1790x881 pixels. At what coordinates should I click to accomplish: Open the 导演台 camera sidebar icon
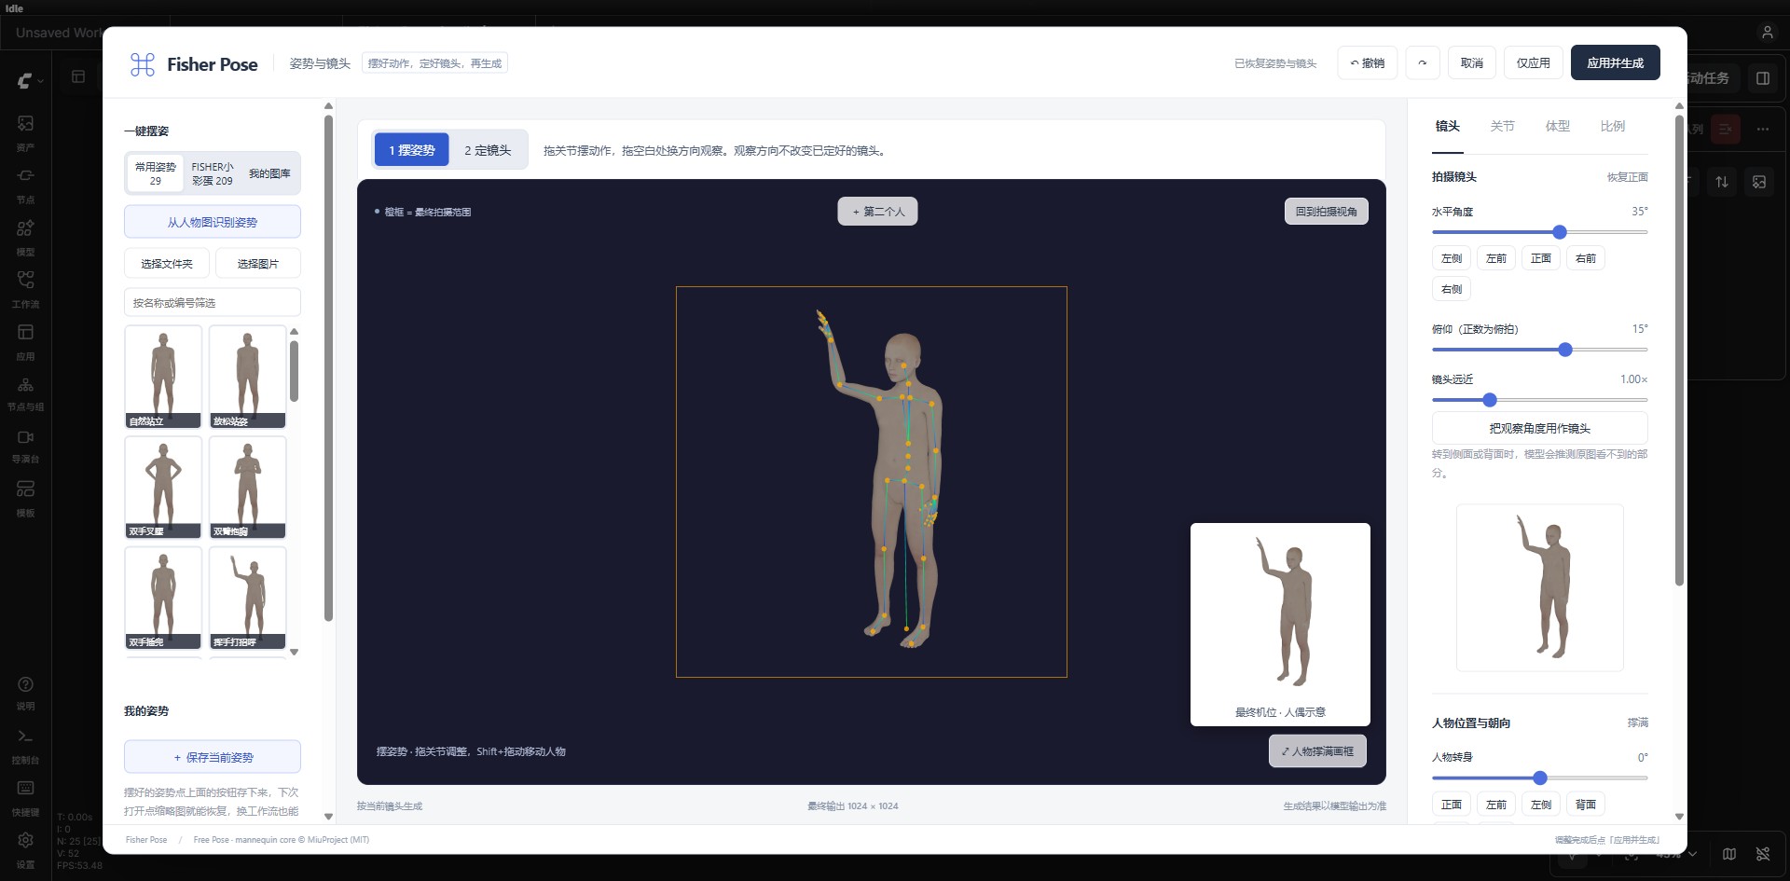[x=25, y=445]
